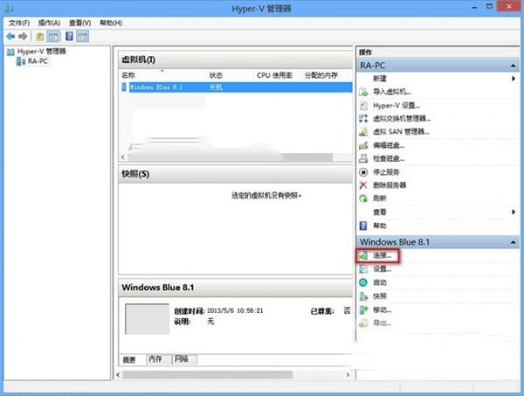Click the 选定的虚拟机没有快照 message
524x396 pixels.
[266, 195]
